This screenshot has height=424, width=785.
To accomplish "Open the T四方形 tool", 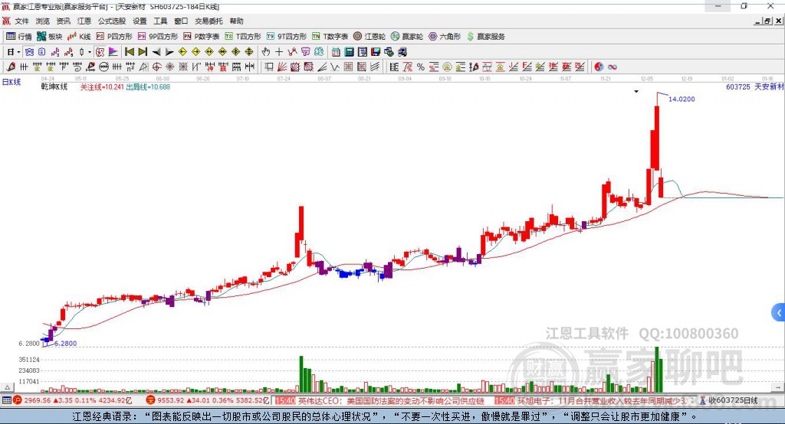I will [x=243, y=37].
